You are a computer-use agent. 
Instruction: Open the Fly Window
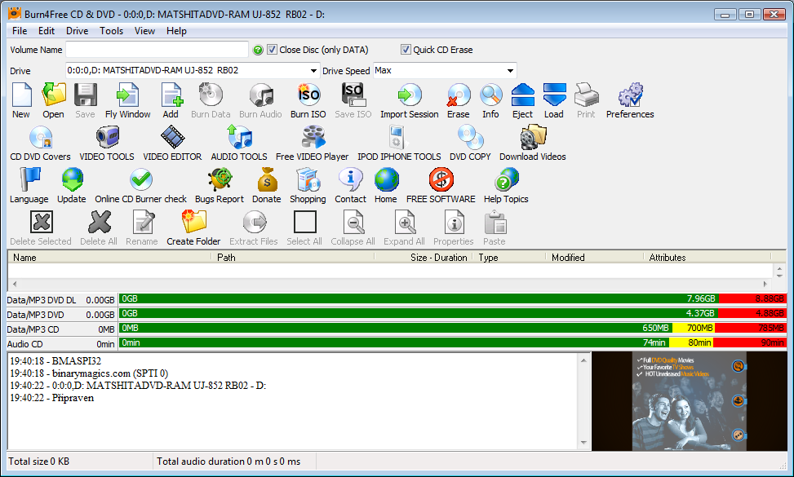(127, 97)
